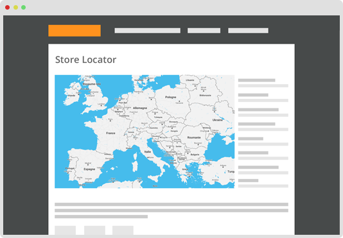Click the Italie label on the map
The image size is (343, 238).
(x=148, y=151)
